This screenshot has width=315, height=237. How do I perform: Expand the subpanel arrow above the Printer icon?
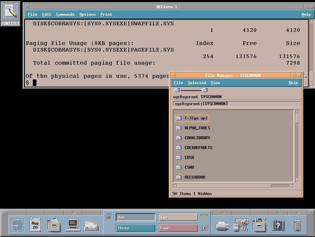click(223, 213)
